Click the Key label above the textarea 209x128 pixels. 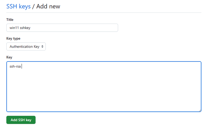click(x=9, y=57)
